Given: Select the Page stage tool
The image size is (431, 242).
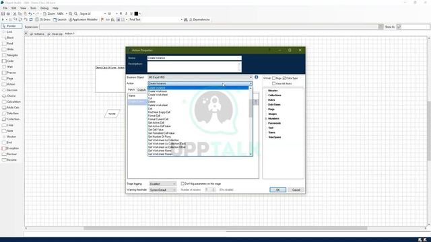Looking at the screenshot, I should click(10, 78).
